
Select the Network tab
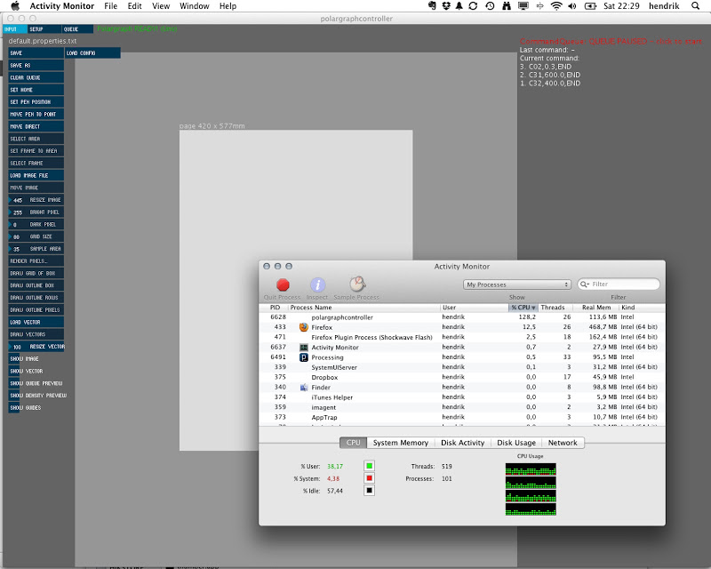pyautogui.click(x=563, y=443)
